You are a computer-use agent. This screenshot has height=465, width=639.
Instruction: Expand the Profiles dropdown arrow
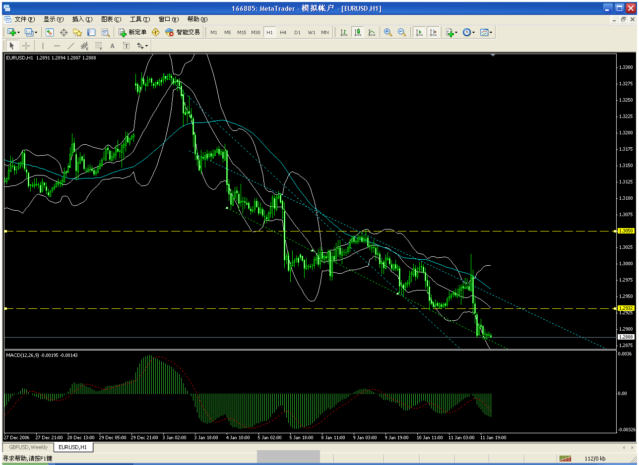(x=36, y=33)
